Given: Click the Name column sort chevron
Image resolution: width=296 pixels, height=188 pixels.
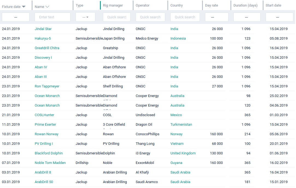Looking at the screenshot, I should (47, 7).
